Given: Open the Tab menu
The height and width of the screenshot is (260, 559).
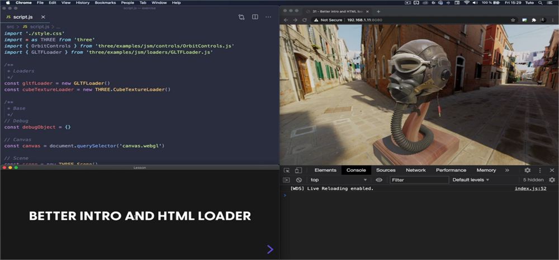Looking at the screenshot, I should [143, 2].
